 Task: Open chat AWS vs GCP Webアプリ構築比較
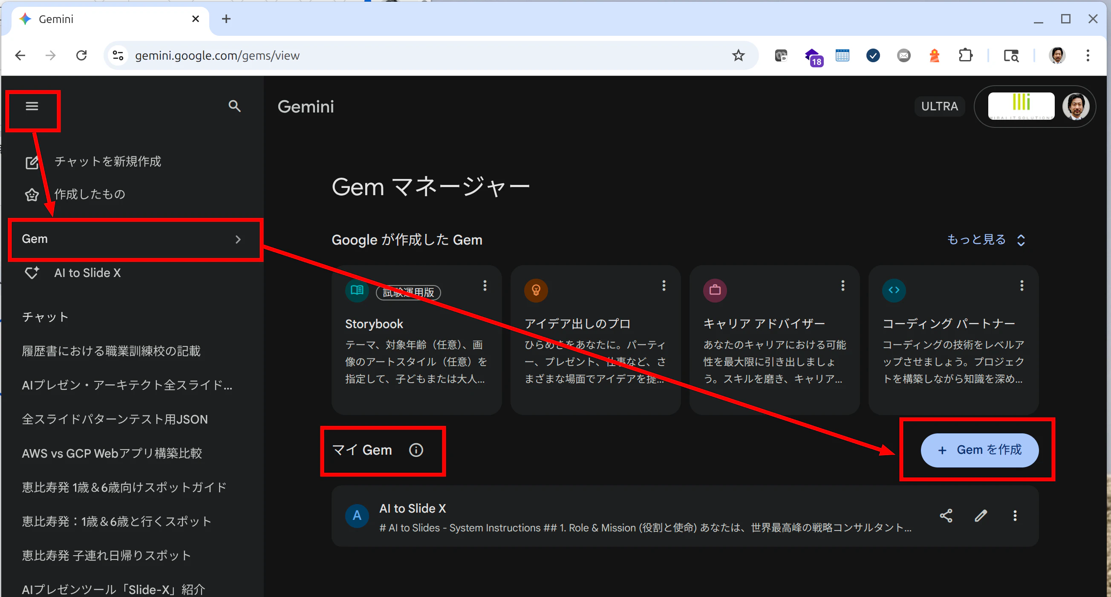(x=112, y=453)
